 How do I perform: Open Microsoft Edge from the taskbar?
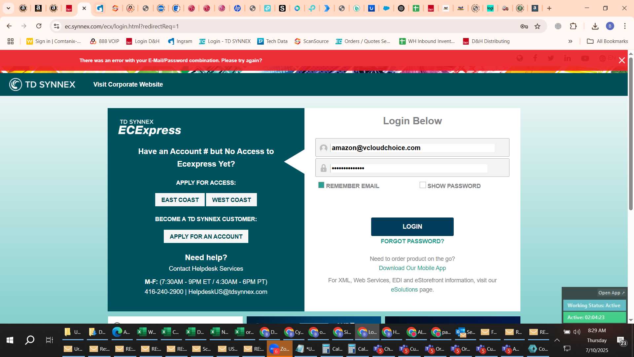(x=122, y=332)
